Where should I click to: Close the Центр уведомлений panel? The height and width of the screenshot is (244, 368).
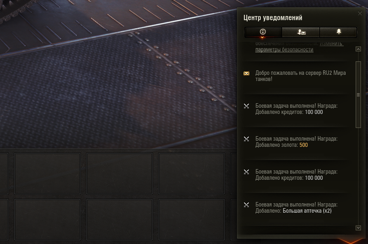point(360,14)
